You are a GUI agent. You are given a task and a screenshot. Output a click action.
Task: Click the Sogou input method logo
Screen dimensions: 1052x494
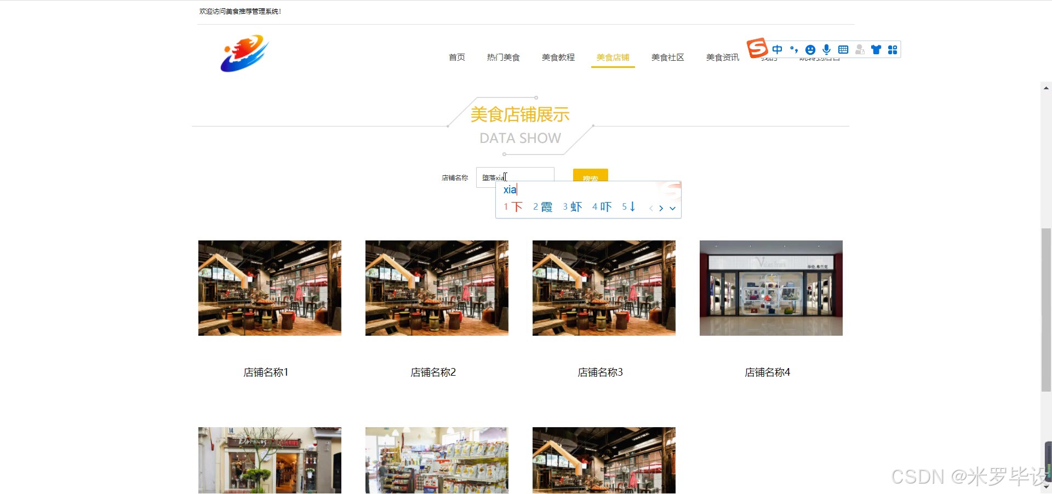click(x=757, y=48)
